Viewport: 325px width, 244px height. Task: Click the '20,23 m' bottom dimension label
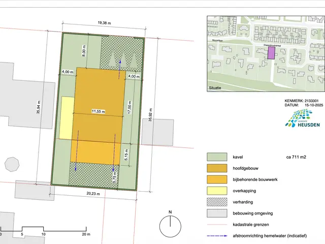pyautogui.click(x=93, y=193)
